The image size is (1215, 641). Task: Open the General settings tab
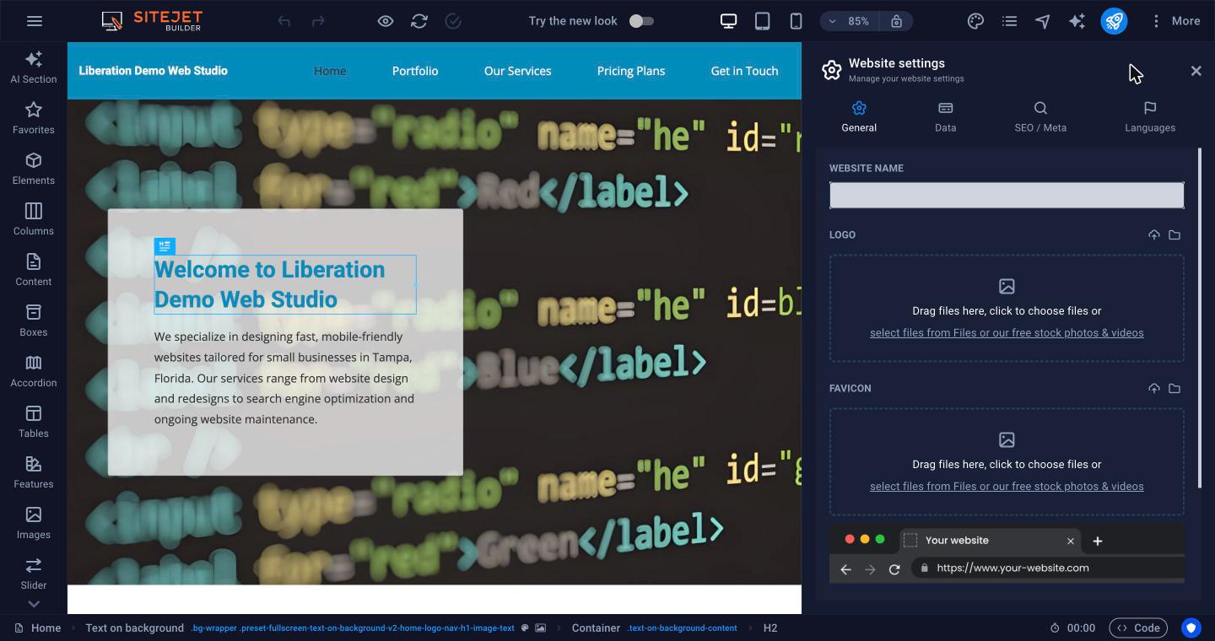tap(859, 117)
